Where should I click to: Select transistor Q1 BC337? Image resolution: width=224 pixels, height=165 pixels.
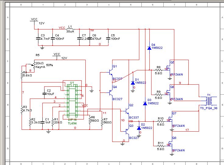coord(111,72)
